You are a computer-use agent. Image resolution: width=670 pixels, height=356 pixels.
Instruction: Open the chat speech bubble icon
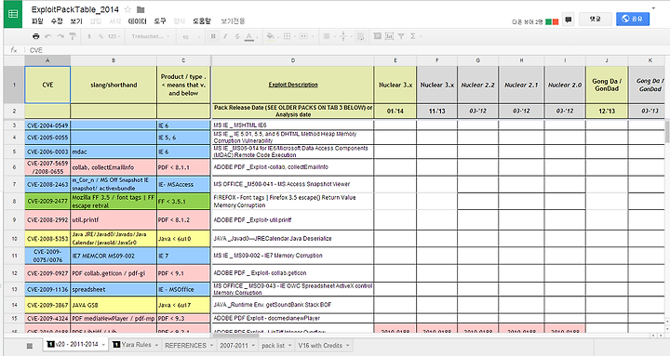568,20
